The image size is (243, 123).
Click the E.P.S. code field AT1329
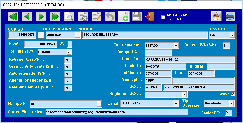[x=153, y=87]
